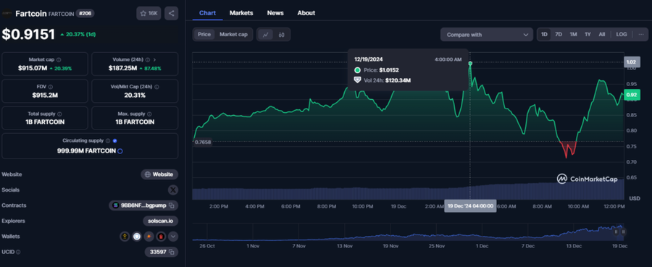The width and height of the screenshot is (652, 267).
Task: Open the solscan.io explorer link
Action: pyautogui.click(x=161, y=221)
